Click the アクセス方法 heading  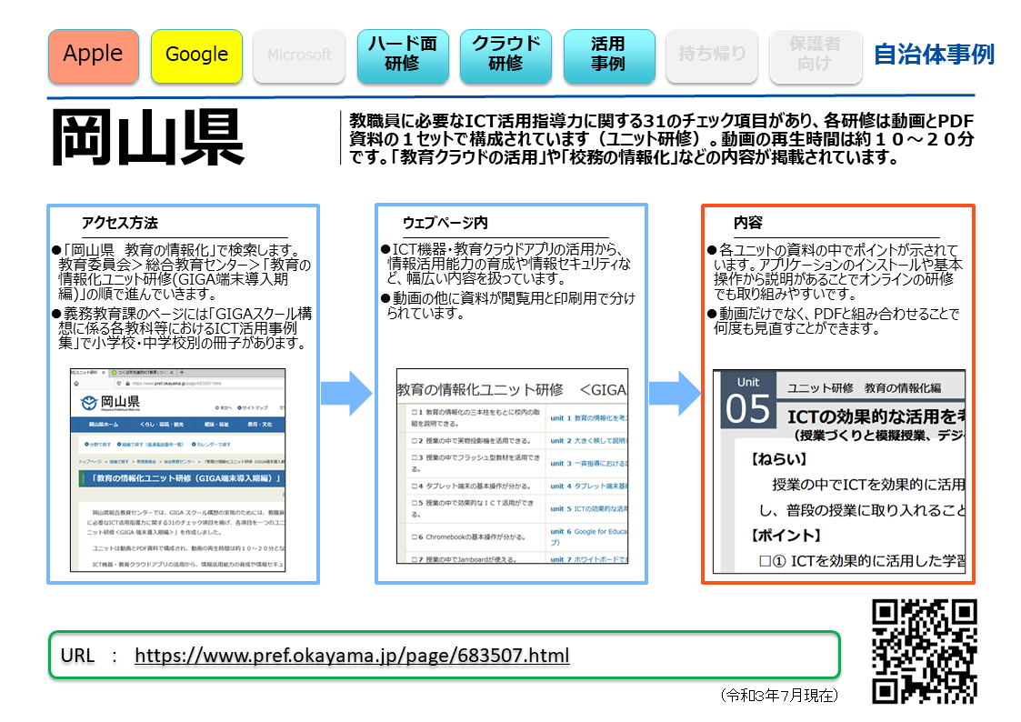click(119, 223)
